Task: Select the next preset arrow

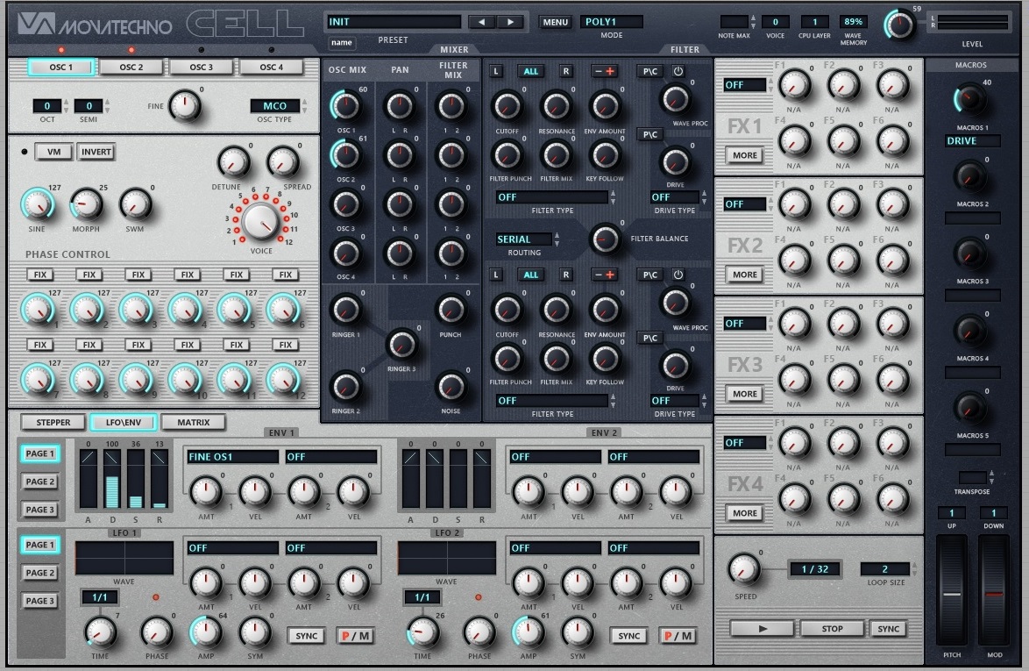Action: [x=511, y=22]
